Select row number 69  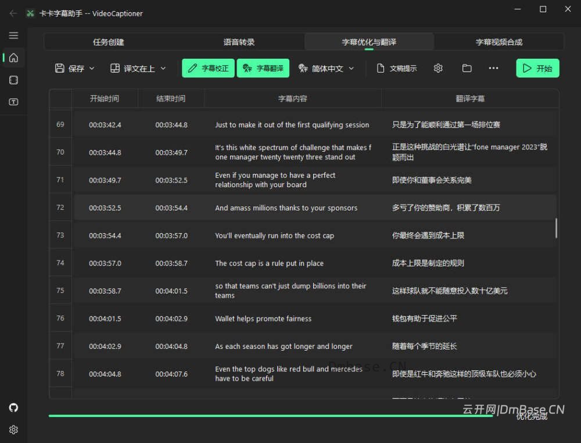click(x=60, y=124)
